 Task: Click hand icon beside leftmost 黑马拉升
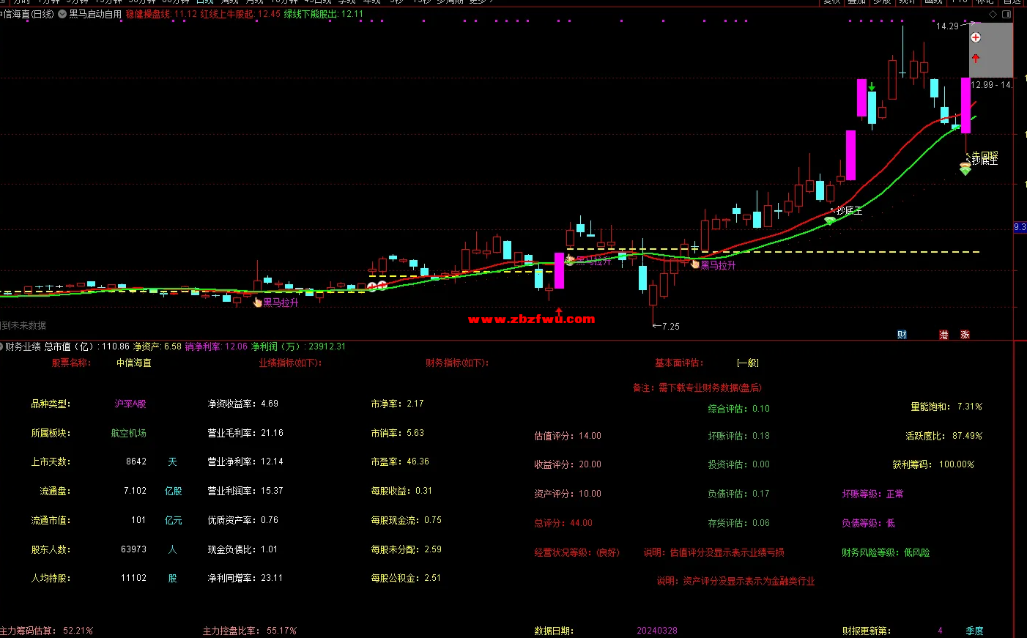pos(257,302)
